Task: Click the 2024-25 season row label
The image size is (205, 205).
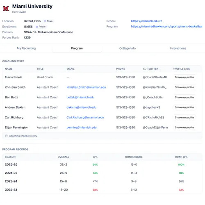Action: pyautogui.click(x=11, y=173)
